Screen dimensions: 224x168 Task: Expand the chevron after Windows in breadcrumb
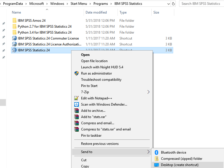click(x=67, y=4)
